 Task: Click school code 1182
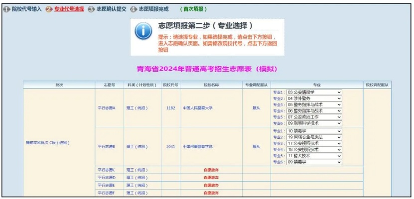(x=170, y=108)
